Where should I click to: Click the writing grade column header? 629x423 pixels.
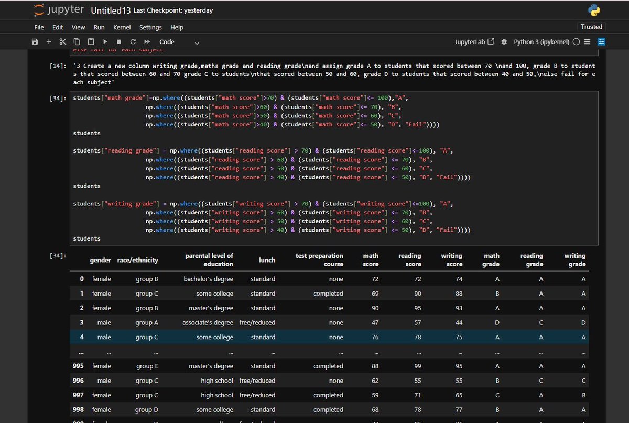tap(575, 260)
